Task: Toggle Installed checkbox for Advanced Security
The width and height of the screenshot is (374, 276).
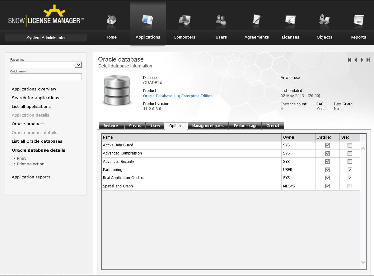Action: [x=327, y=162]
